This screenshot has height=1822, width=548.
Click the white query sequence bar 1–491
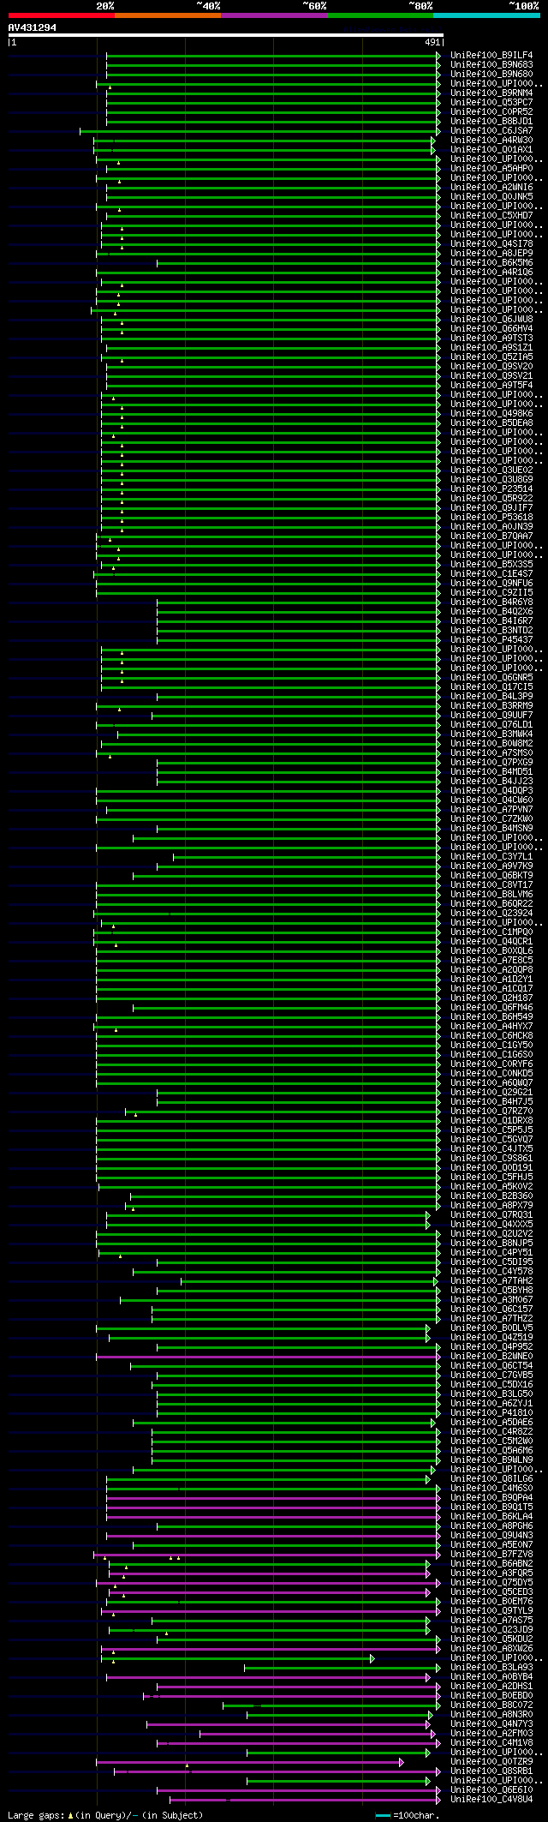[225, 35]
